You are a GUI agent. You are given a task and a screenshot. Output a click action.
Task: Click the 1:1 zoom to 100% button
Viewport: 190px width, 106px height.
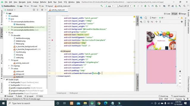180,83
